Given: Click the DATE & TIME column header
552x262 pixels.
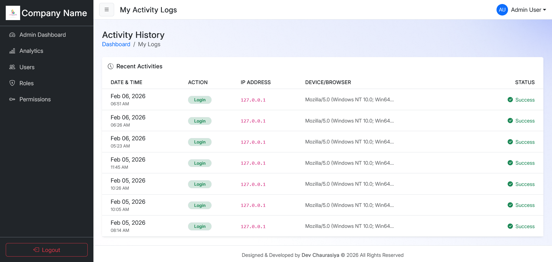Looking at the screenshot, I should click(x=126, y=82).
